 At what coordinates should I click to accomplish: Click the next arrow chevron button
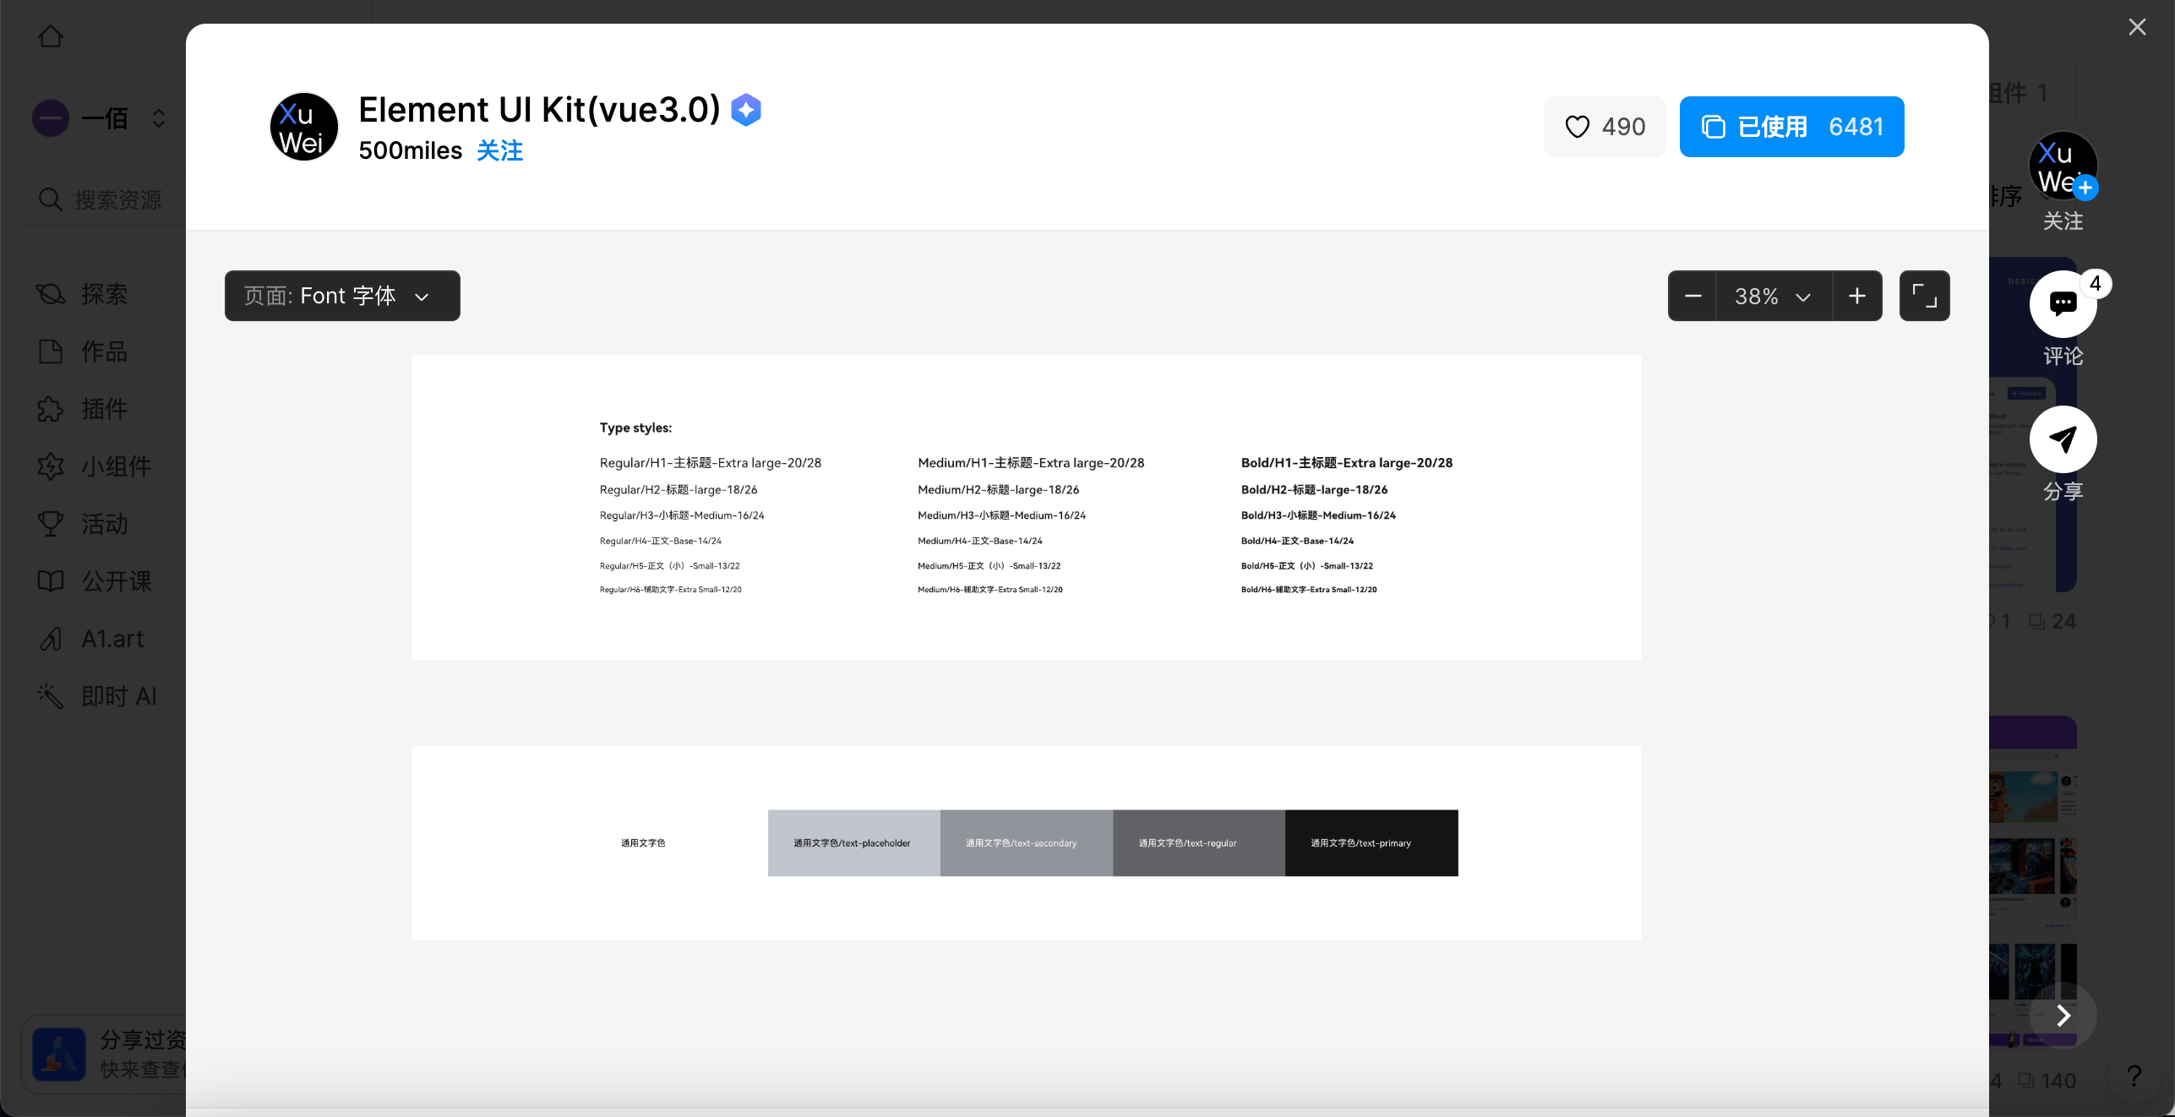[2063, 1015]
